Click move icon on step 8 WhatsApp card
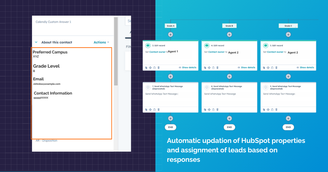The height and width of the screenshot is (172, 328). 209,109
